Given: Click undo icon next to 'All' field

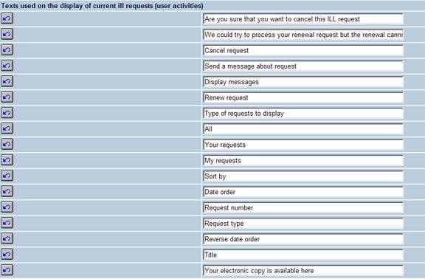Looking at the screenshot, I should [7, 128].
